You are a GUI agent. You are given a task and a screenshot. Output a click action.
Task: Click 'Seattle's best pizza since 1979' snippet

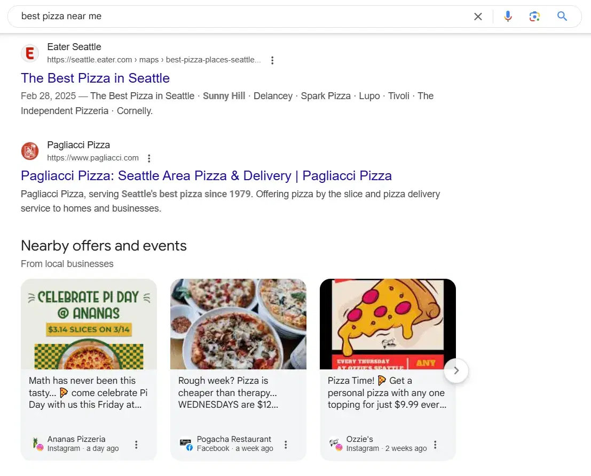click(x=186, y=194)
